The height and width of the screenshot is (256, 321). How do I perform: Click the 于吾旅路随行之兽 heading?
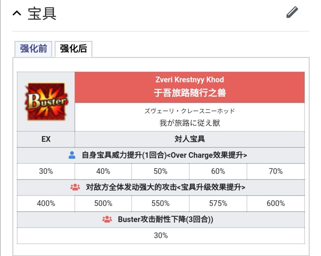pyautogui.click(x=190, y=93)
